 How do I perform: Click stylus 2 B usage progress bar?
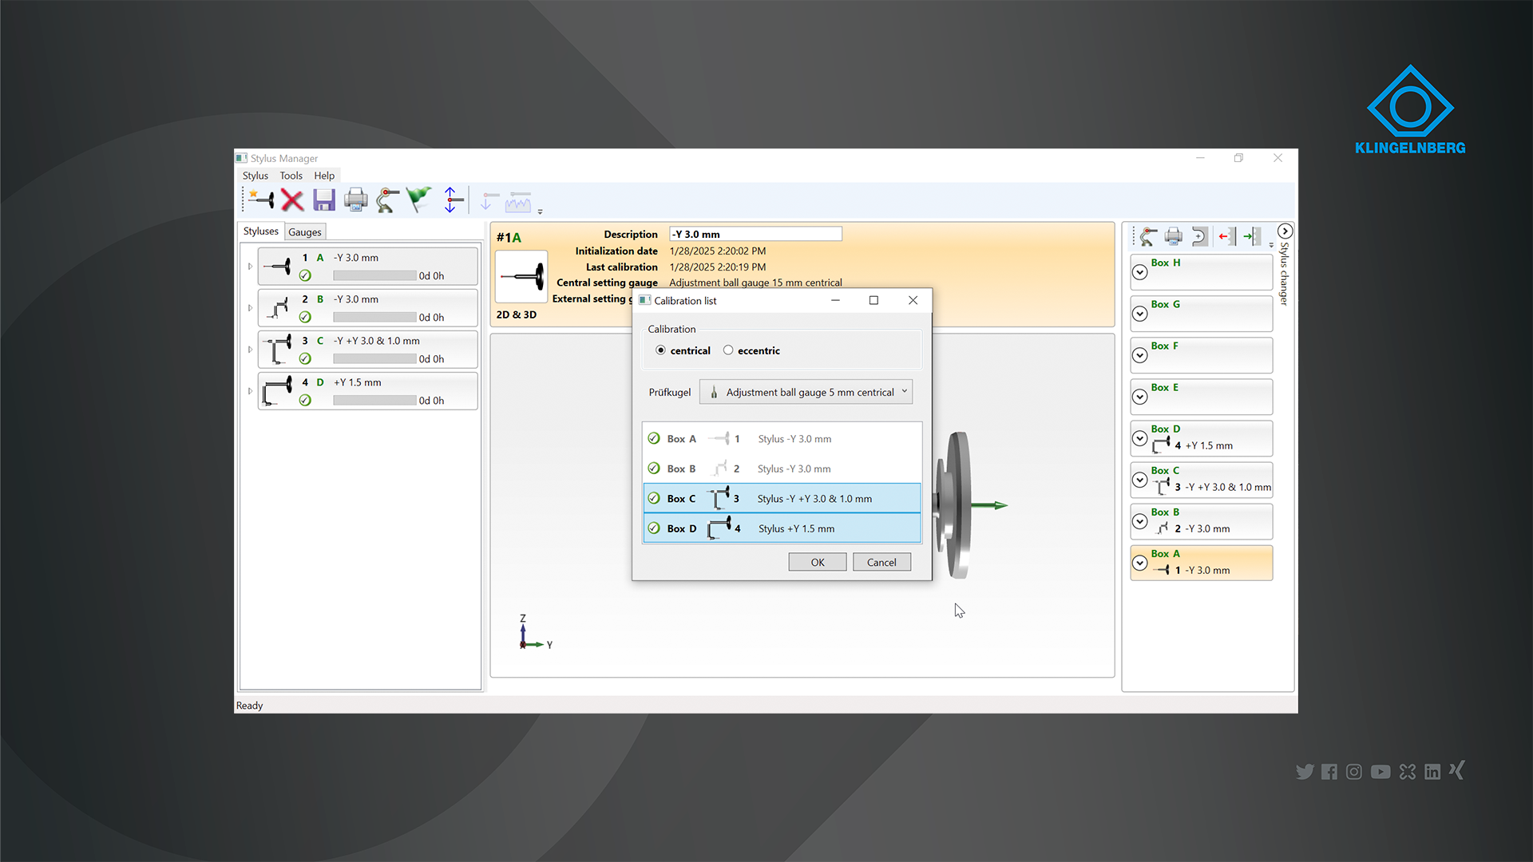[374, 318]
